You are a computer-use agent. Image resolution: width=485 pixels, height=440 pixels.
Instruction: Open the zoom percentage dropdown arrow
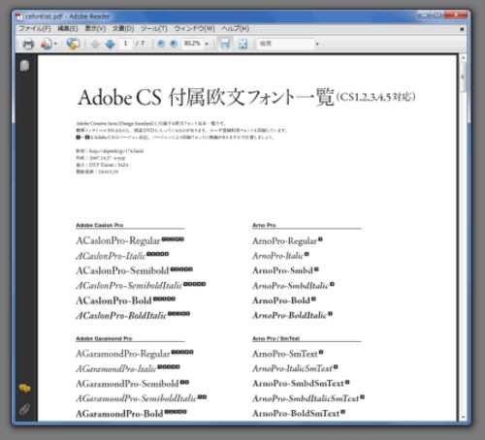coord(207,44)
